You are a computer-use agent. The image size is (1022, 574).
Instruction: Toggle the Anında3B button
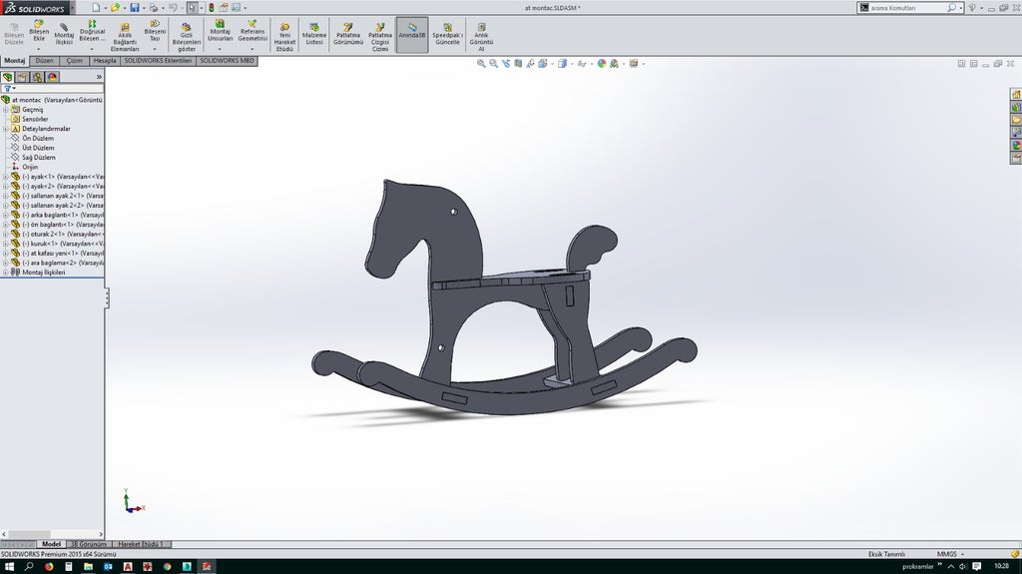[x=411, y=34]
